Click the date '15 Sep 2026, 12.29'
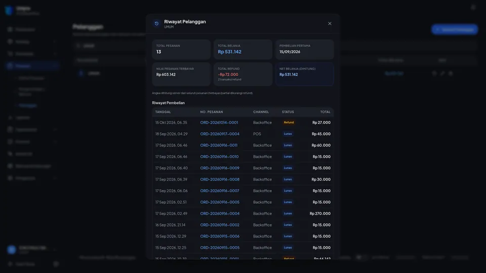 coord(171,236)
